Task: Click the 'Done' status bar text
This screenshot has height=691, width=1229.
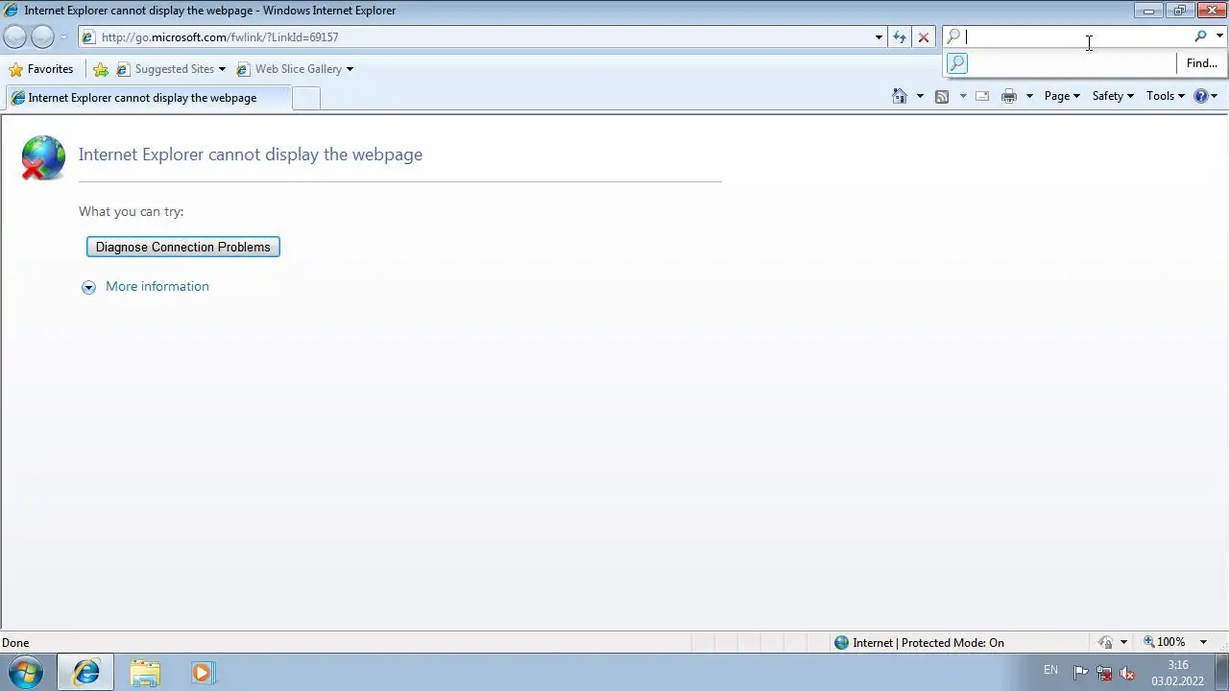Action: [15, 643]
